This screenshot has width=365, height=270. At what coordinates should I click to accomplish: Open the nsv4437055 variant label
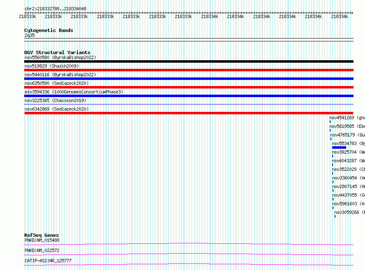[x=349, y=195]
